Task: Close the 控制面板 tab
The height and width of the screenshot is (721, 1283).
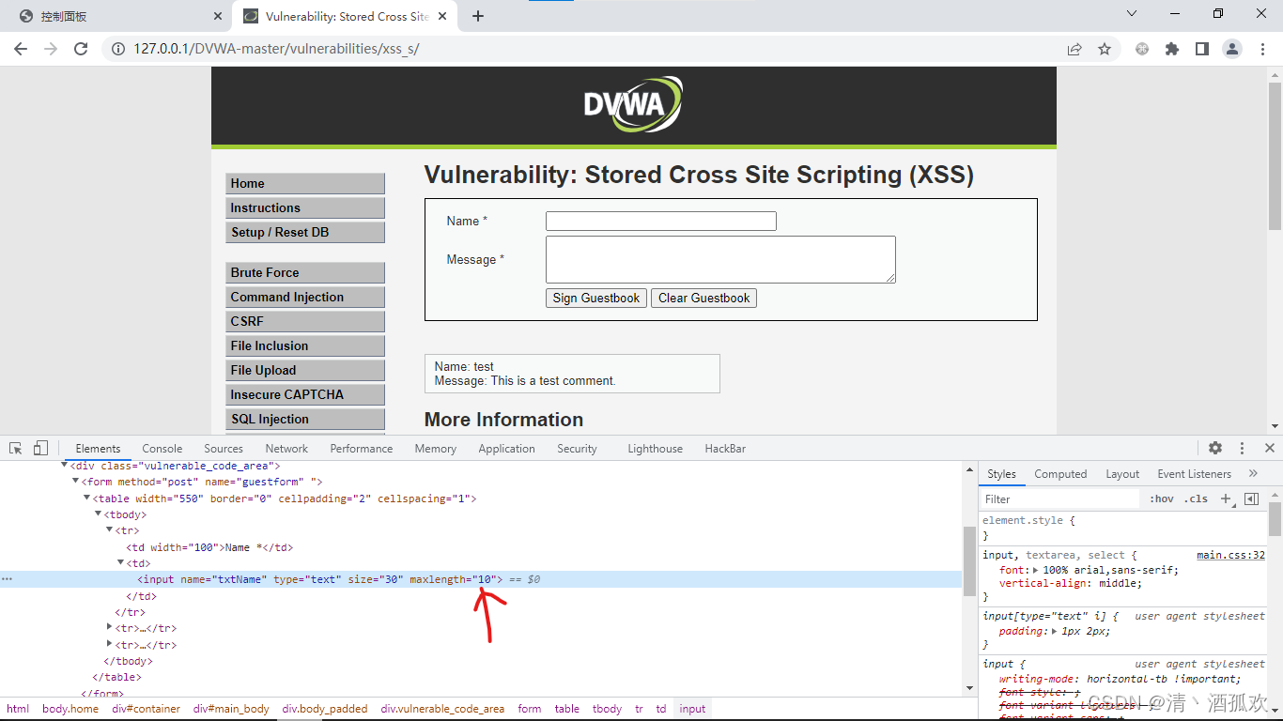Action: click(x=217, y=16)
